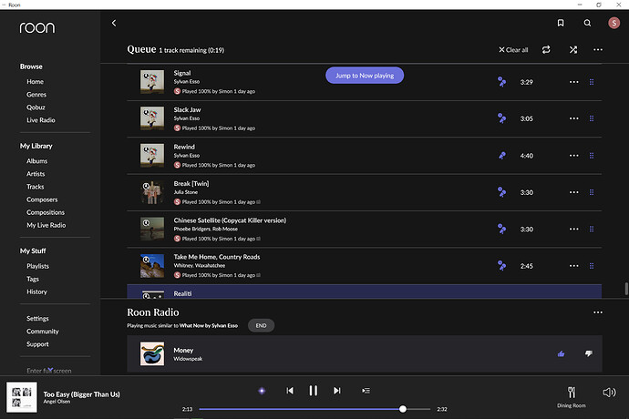End Roon Radio with END button
The height and width of the screenshot is (419, 629).
point(261,325)
